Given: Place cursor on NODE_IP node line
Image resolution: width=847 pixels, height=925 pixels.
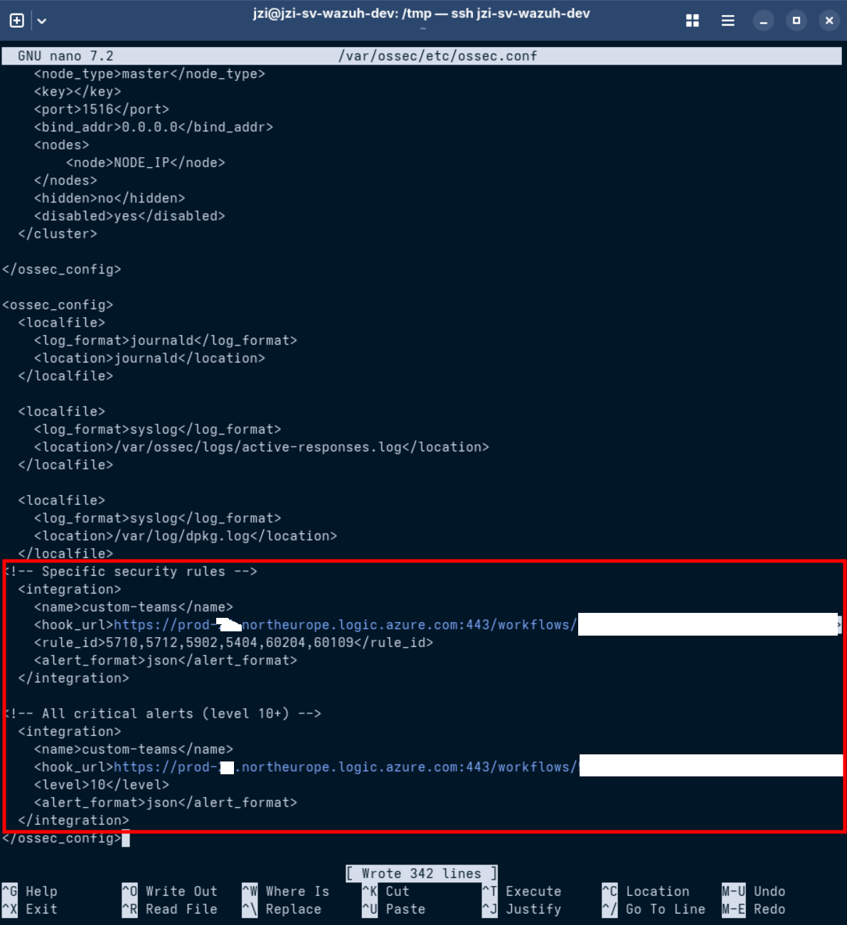Looking at the screenshot, I should tap(146, 163).
